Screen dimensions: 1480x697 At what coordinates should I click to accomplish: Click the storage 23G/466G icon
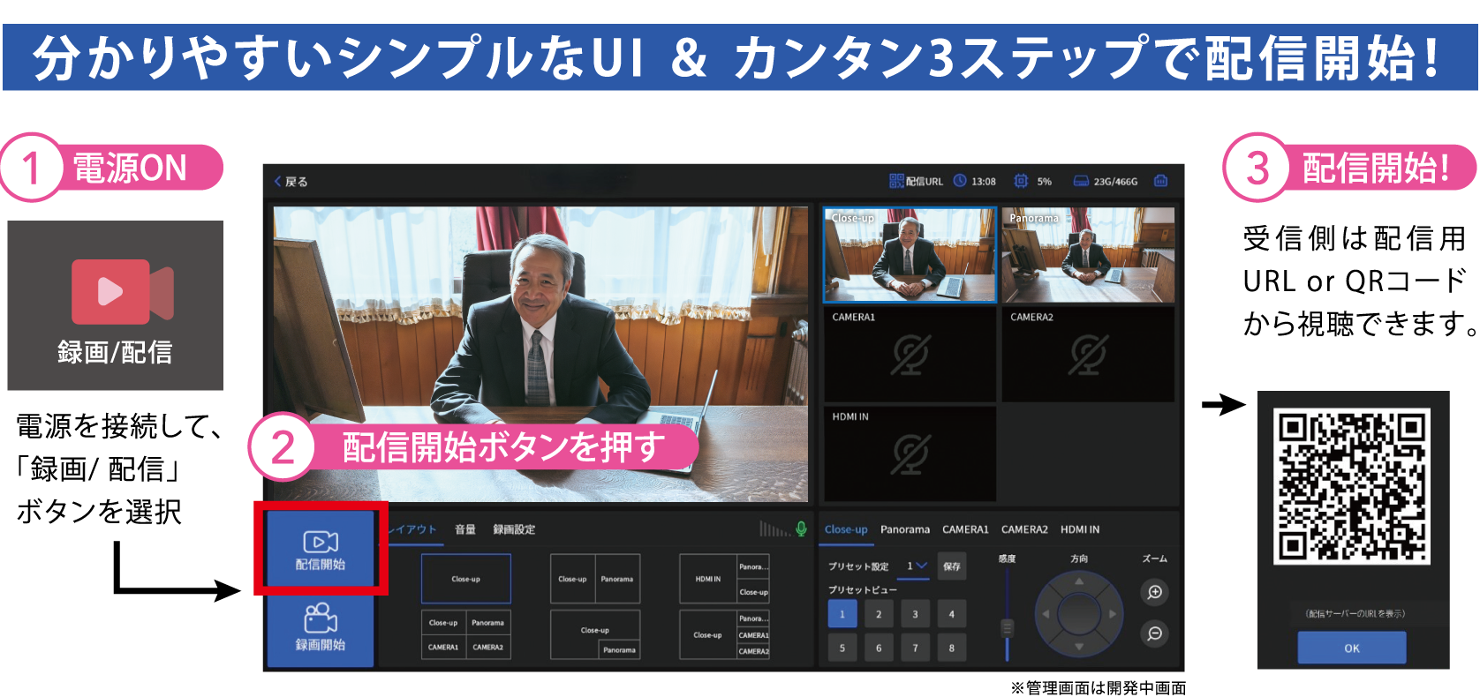(x=1081, y=181)
